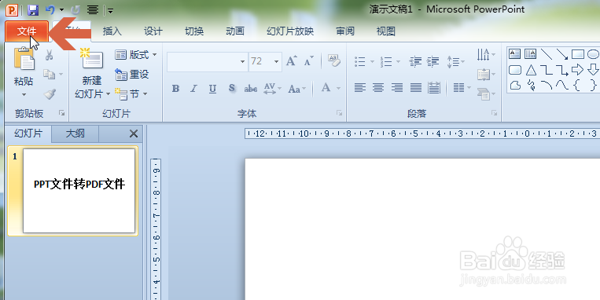This screenshot has height=300, width=600.
Task: Reset the slide with 重设
Action: point(132,74)
